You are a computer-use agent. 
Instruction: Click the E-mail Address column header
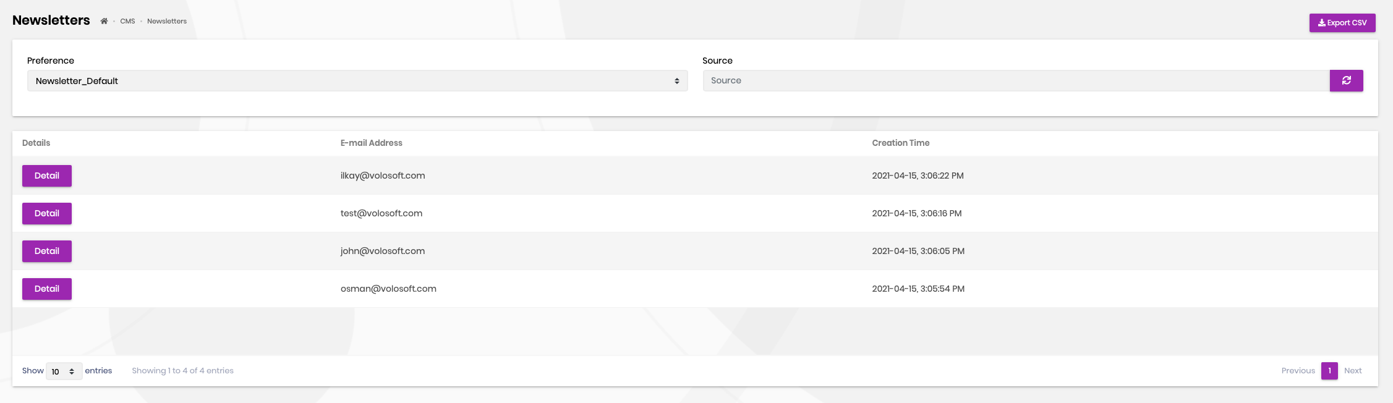(x=372, y=143)
